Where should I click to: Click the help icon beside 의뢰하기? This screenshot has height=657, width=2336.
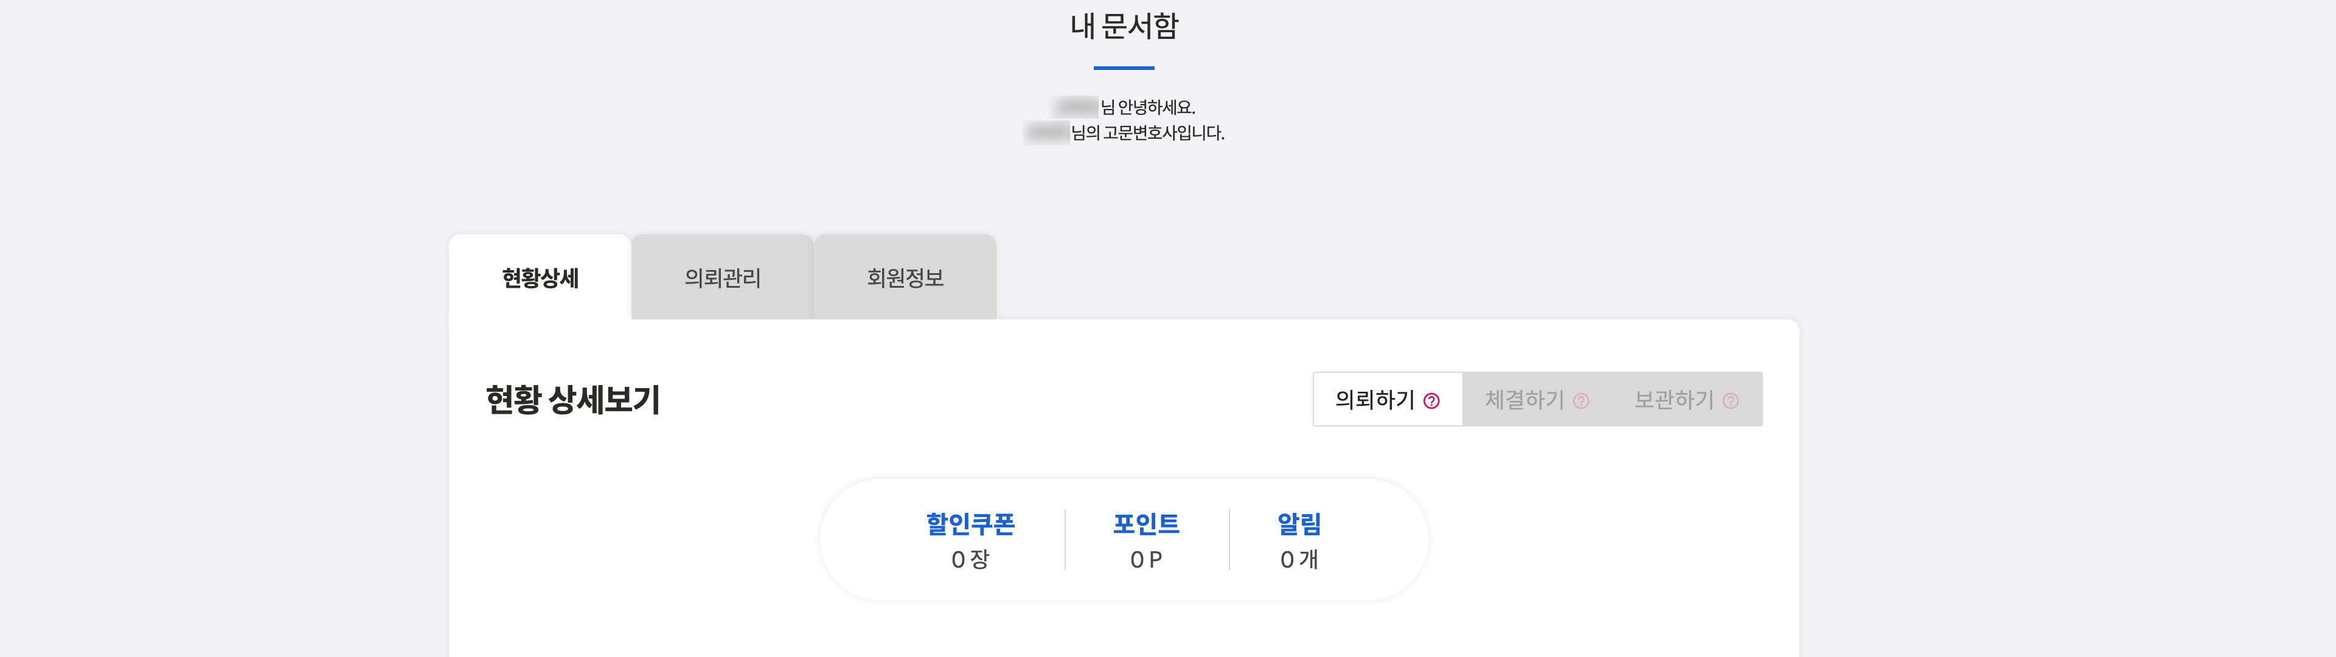tap(1431, 401)
